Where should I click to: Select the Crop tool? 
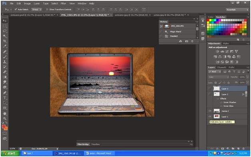coord(5,41)
